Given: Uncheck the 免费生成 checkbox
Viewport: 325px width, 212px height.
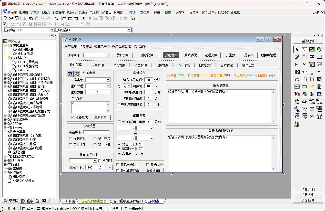Looking at the screenshot, I should [x=73, y=117].
